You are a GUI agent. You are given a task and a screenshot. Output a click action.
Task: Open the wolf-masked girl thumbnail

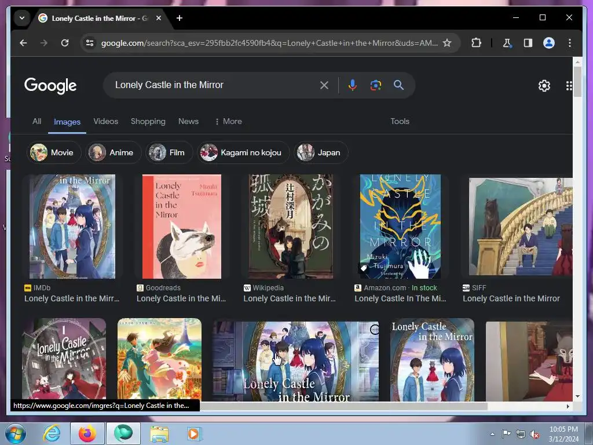coord(529,362)
